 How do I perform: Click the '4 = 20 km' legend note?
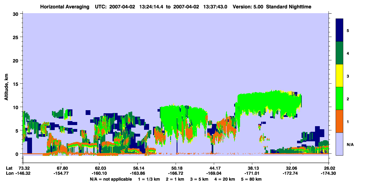(x=225, y=179)
